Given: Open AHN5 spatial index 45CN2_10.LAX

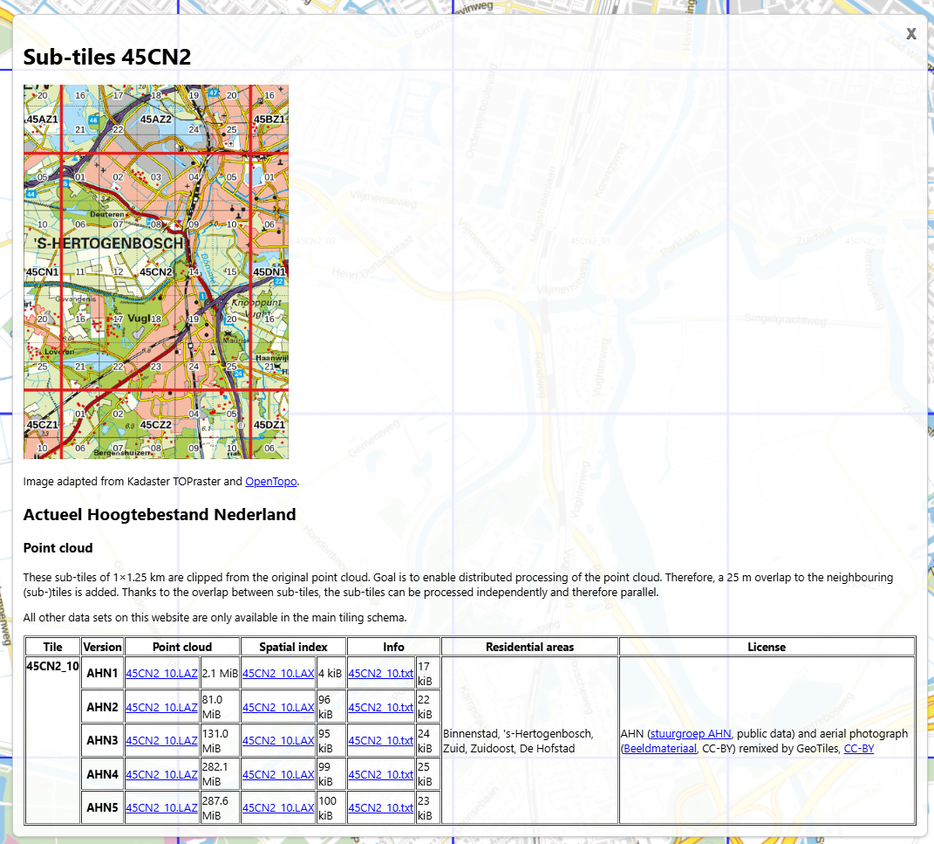Looking at the screenshot, I should pos(278,807).
